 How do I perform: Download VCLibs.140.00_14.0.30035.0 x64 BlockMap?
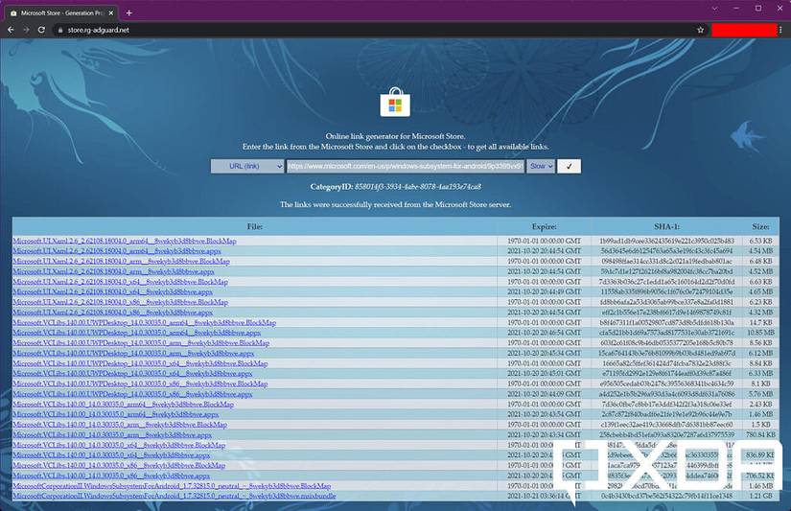[x=119, y=446]
